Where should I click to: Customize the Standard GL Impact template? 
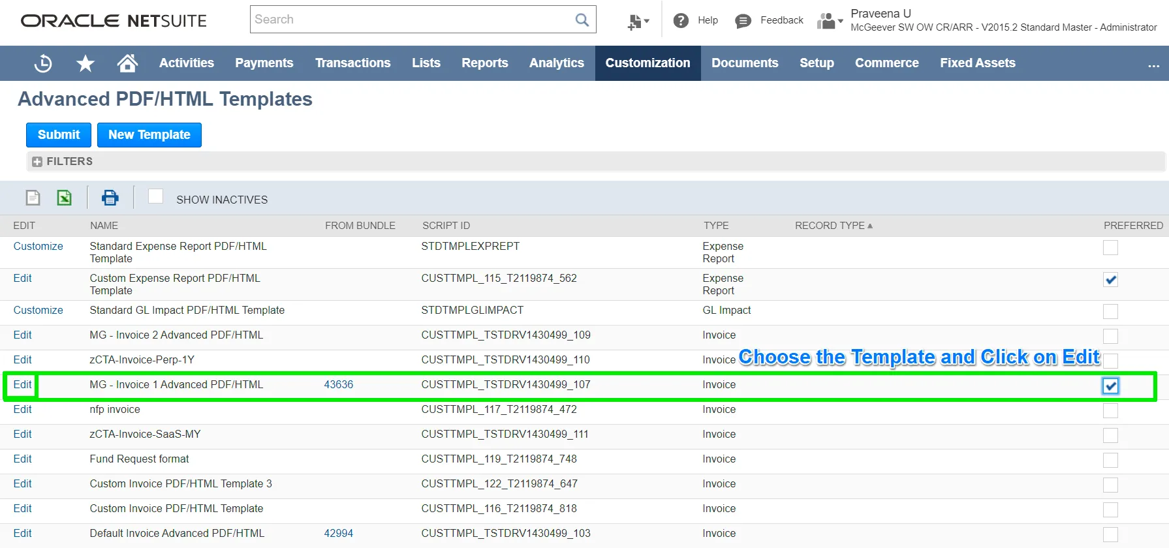[x=38, y=311]
